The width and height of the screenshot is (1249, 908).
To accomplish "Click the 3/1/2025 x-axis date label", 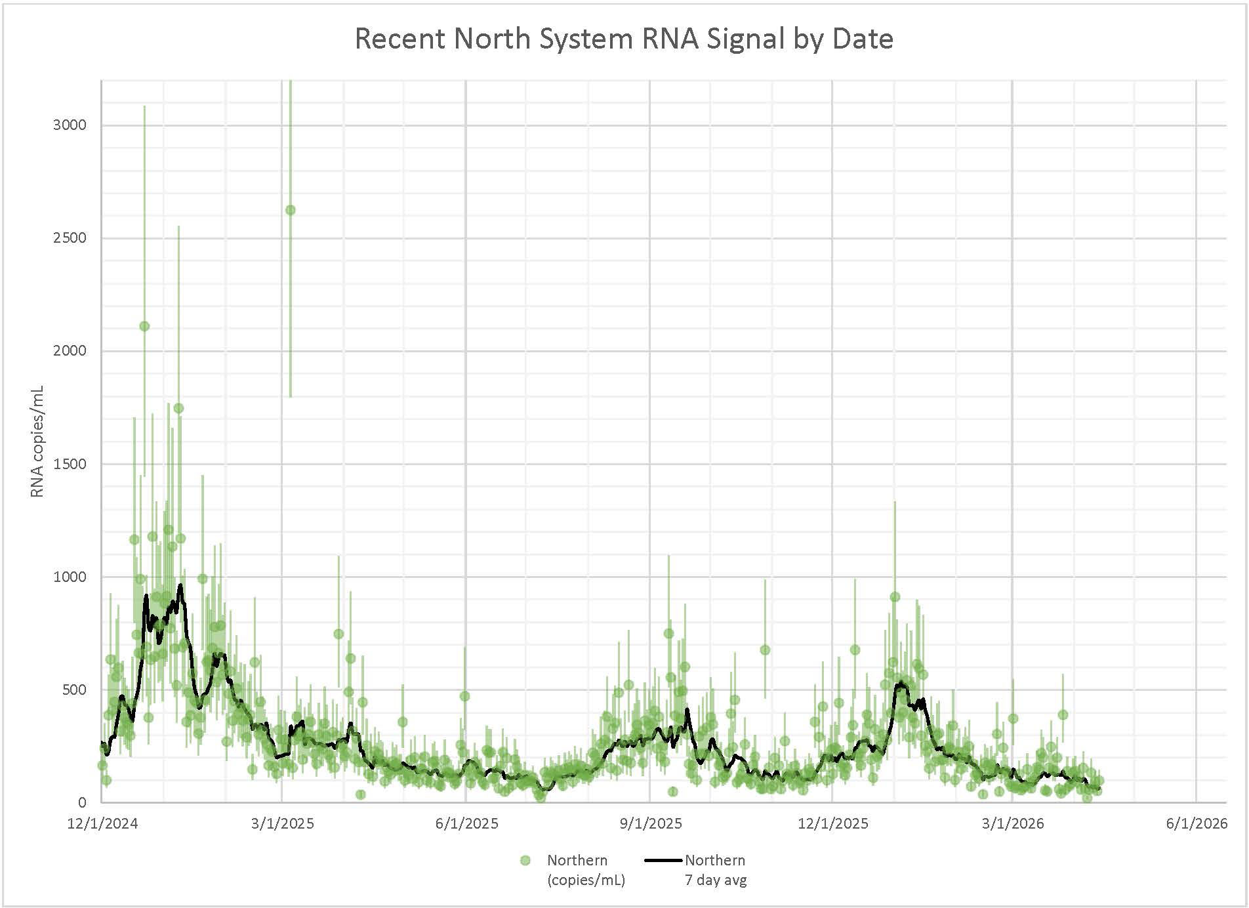I will [x=283, y=823].
